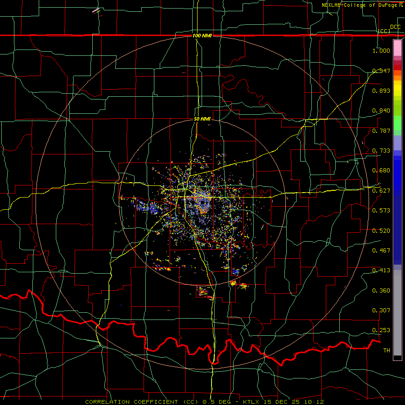Click the 0.520 scale value
Image resolution: width=405 pixels, height=405 pixels.
pos(381,230)
